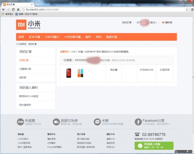
Task: Click the 免運費 footer heading
Action: click(x=30, y=120)
